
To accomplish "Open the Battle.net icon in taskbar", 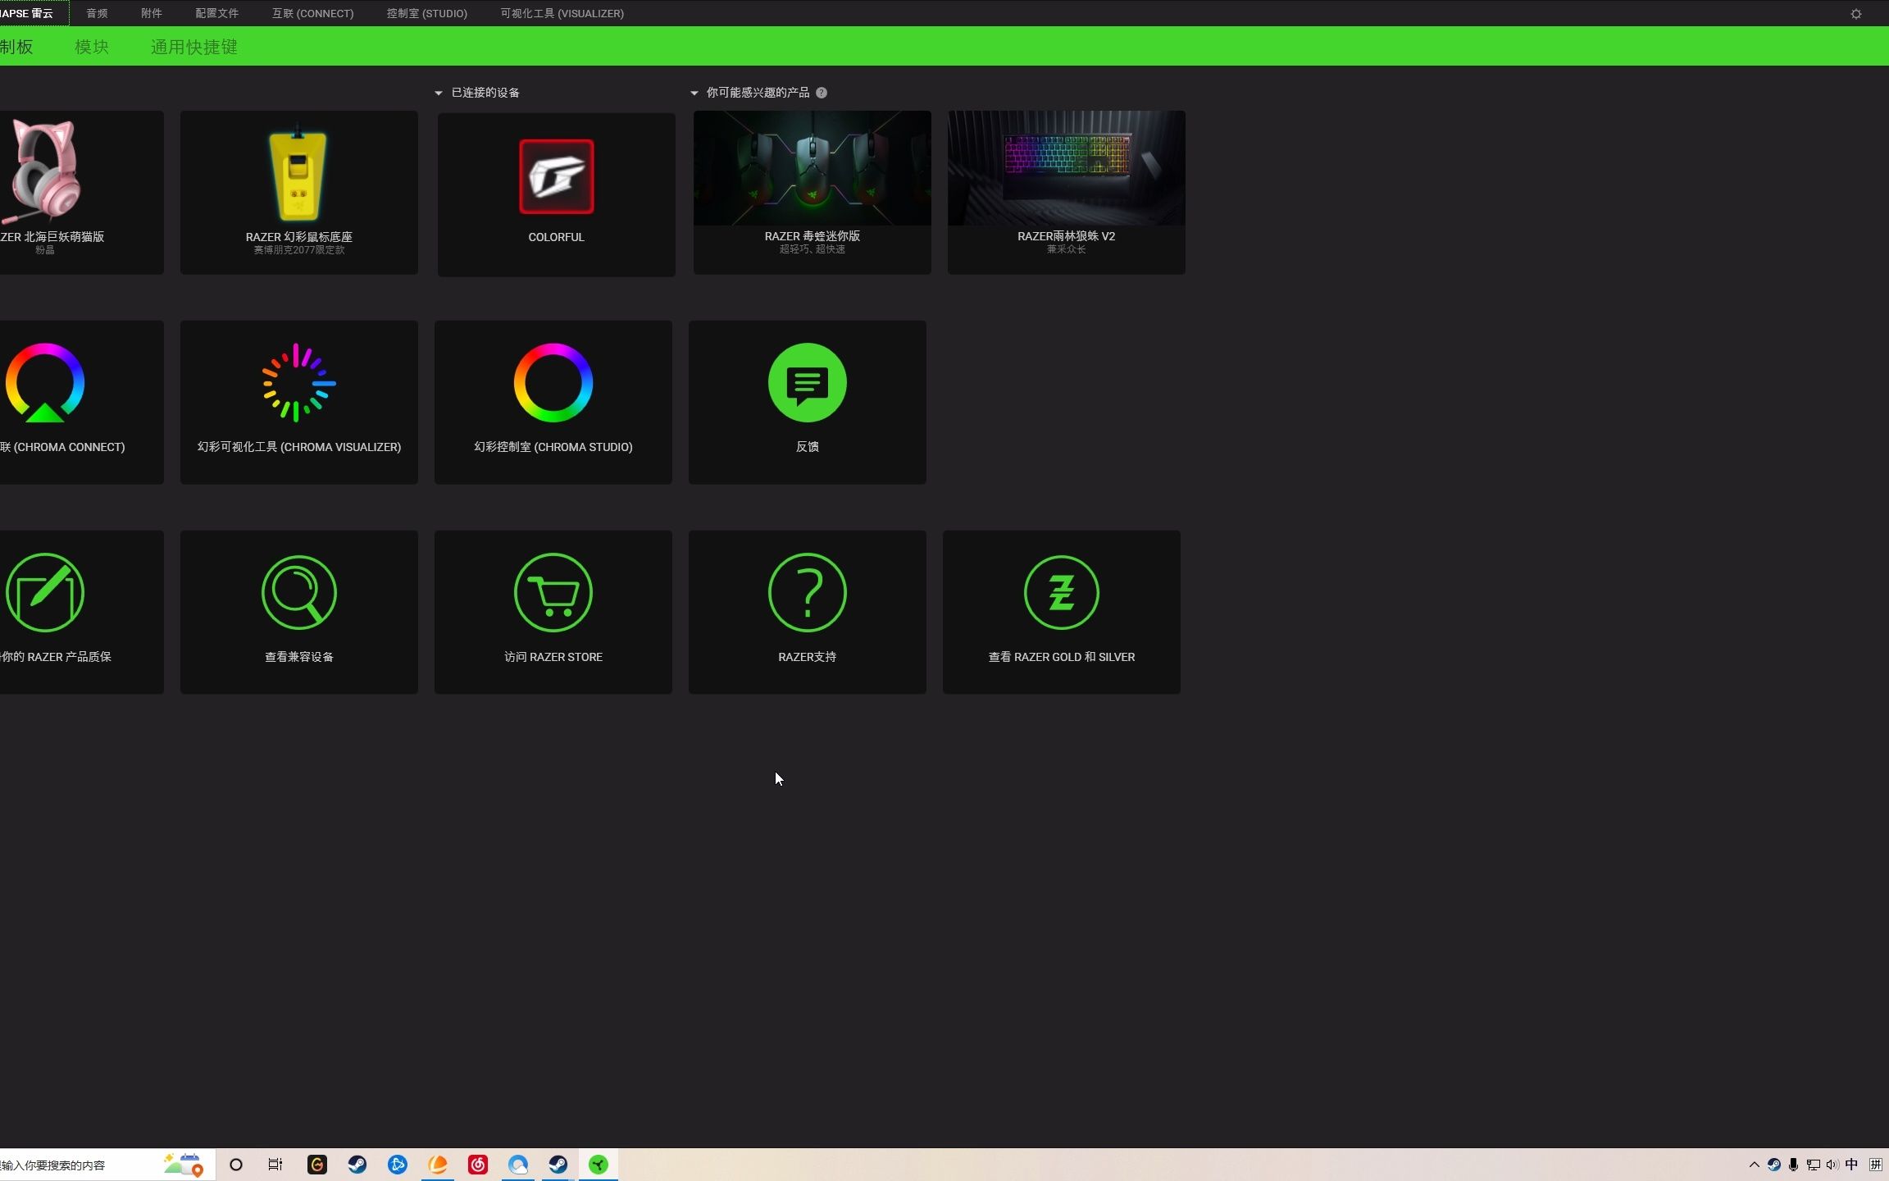I will [398, 1165].
